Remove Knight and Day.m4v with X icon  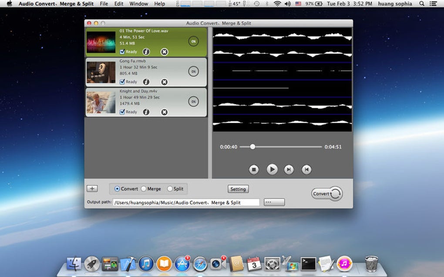point(164,112)
